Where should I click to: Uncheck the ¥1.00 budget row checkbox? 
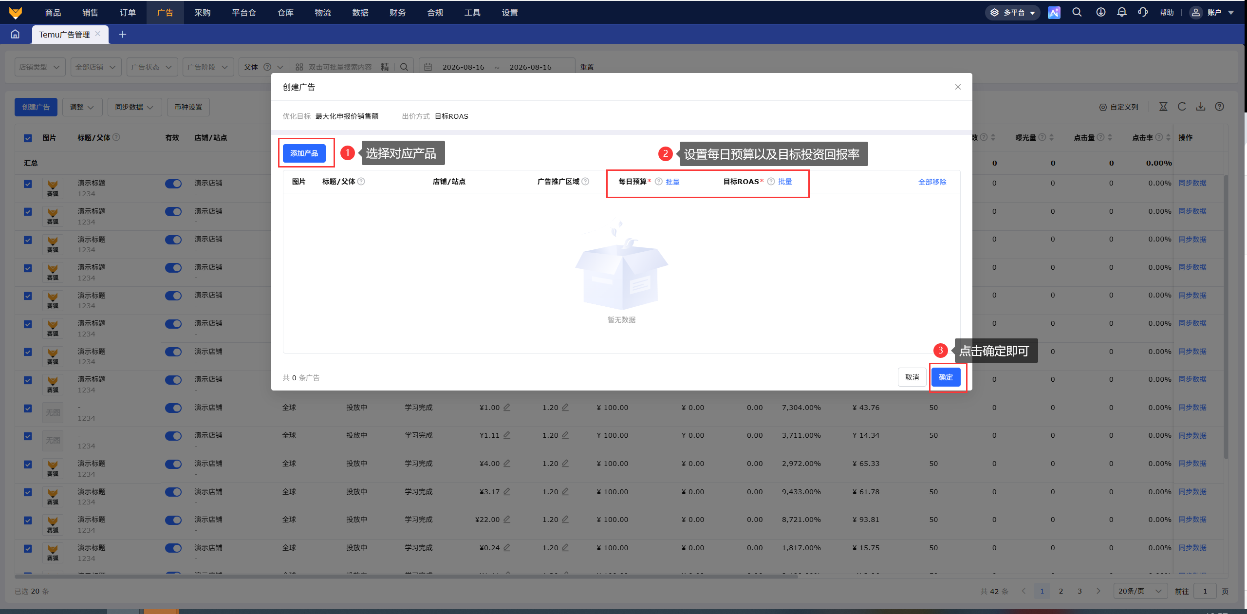[28, 408]
